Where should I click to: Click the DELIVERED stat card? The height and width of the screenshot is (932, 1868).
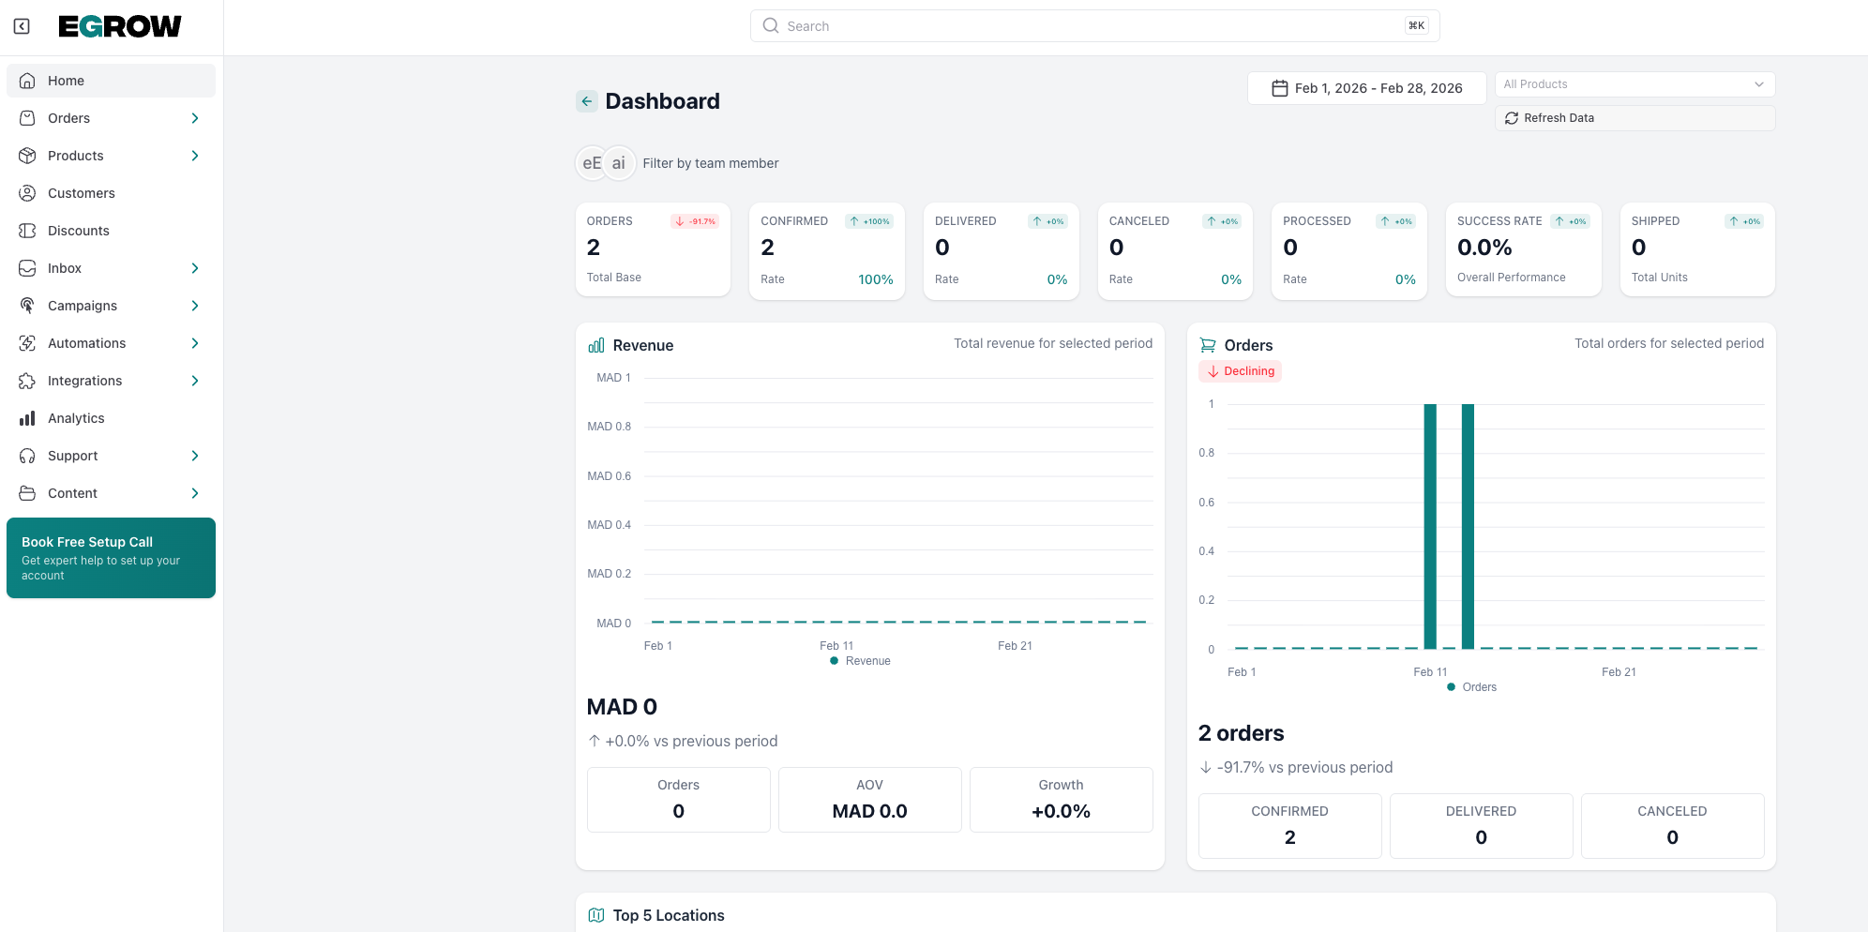click(x=1001, y=251)
